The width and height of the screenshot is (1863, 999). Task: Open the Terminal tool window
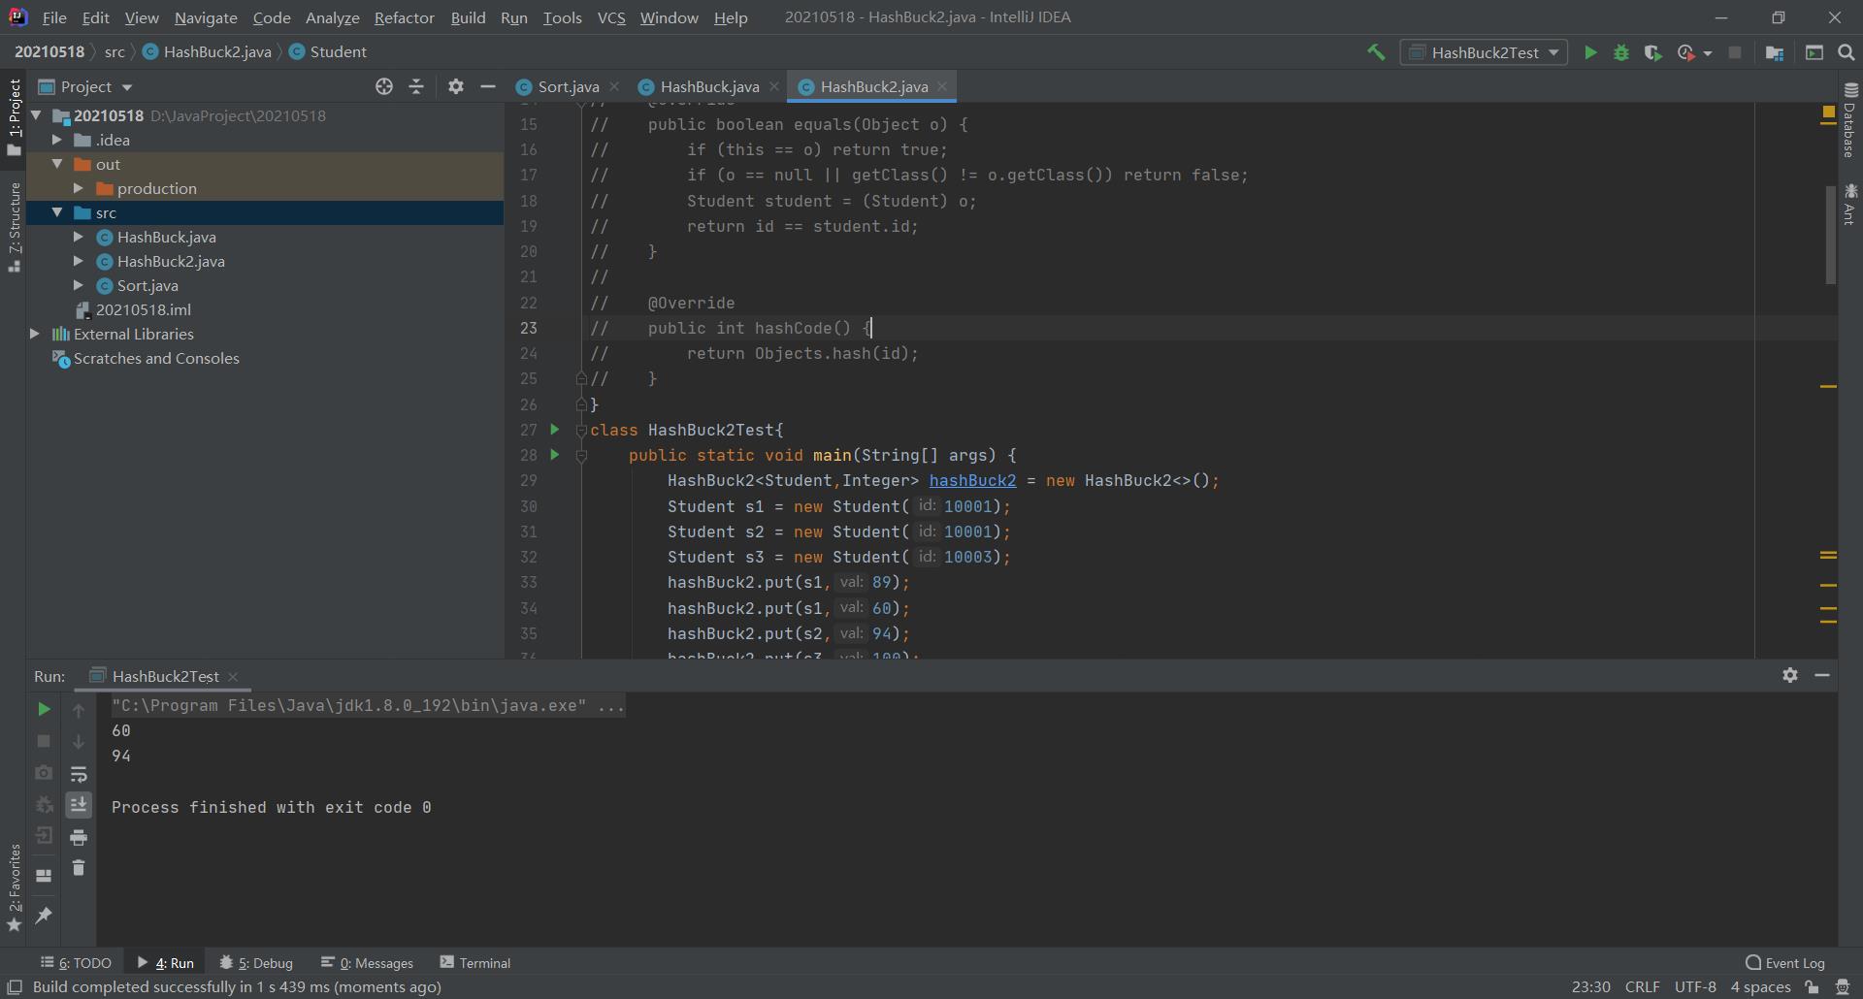tap(475, 962)
